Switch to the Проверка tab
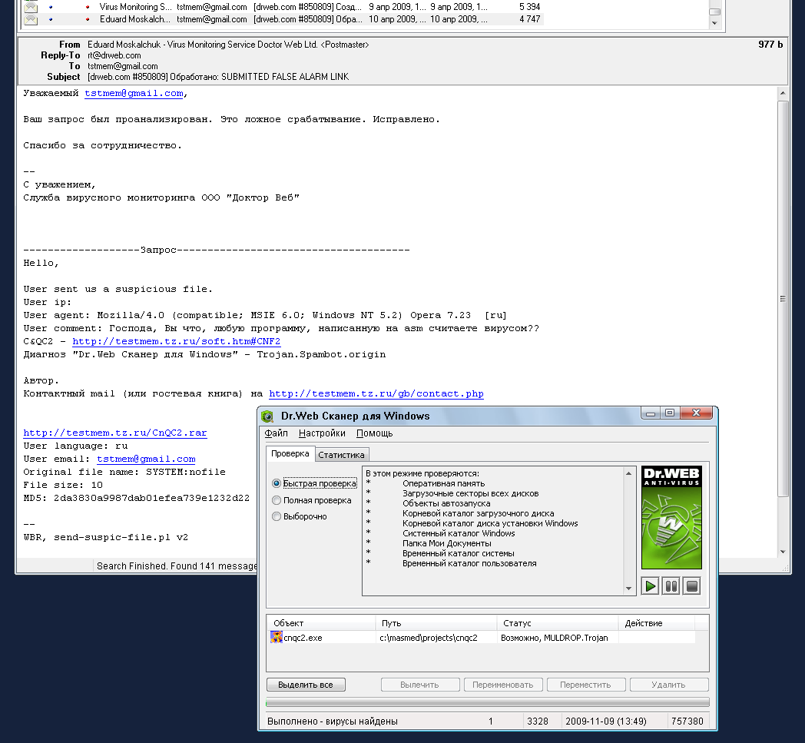 [290, 453]
